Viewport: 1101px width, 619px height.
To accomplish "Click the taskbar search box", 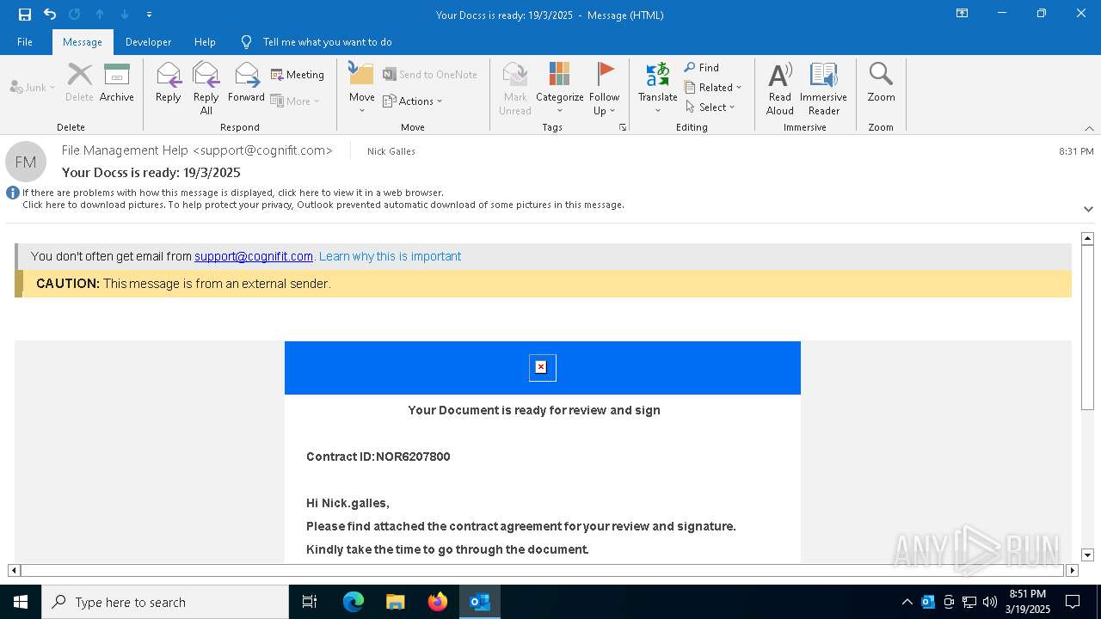I will 165,602.
